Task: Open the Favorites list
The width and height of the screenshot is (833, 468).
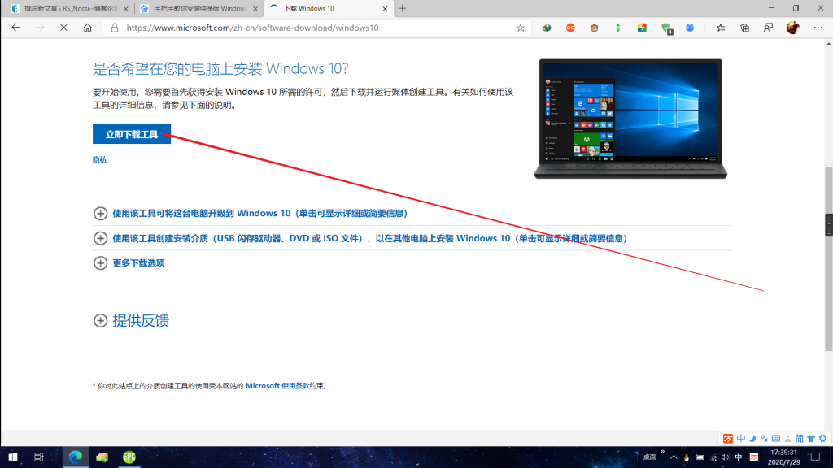Action: tap(721, 28)
